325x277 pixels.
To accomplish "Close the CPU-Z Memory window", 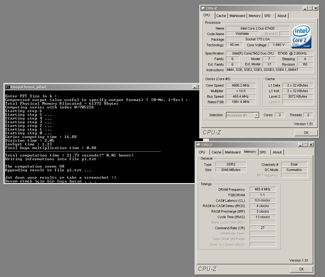I will click(311, 145).
